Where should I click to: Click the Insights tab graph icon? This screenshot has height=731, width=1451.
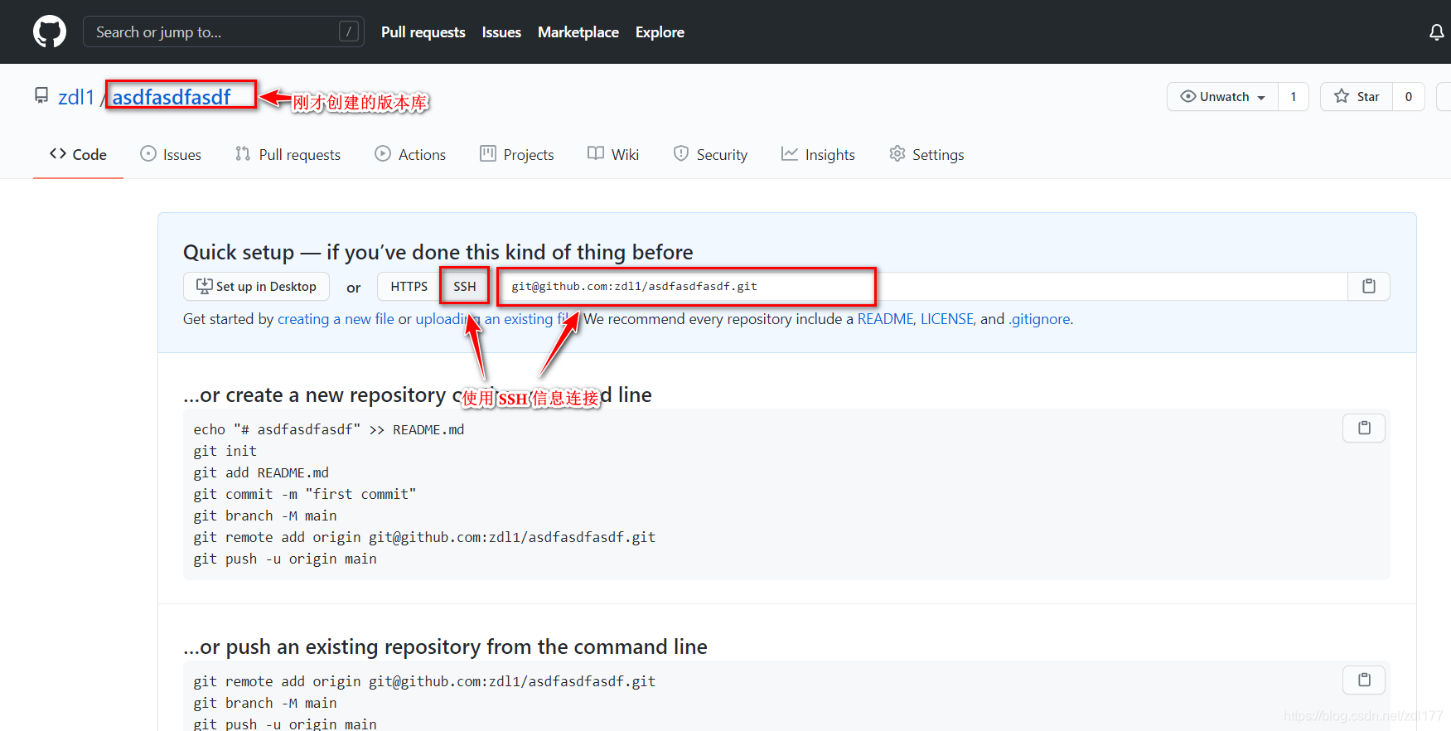click(790, 153)
